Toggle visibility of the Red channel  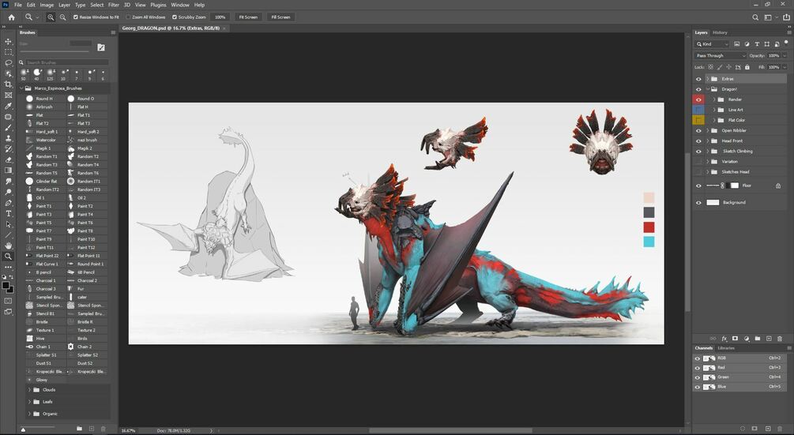[x=698, y=368]
